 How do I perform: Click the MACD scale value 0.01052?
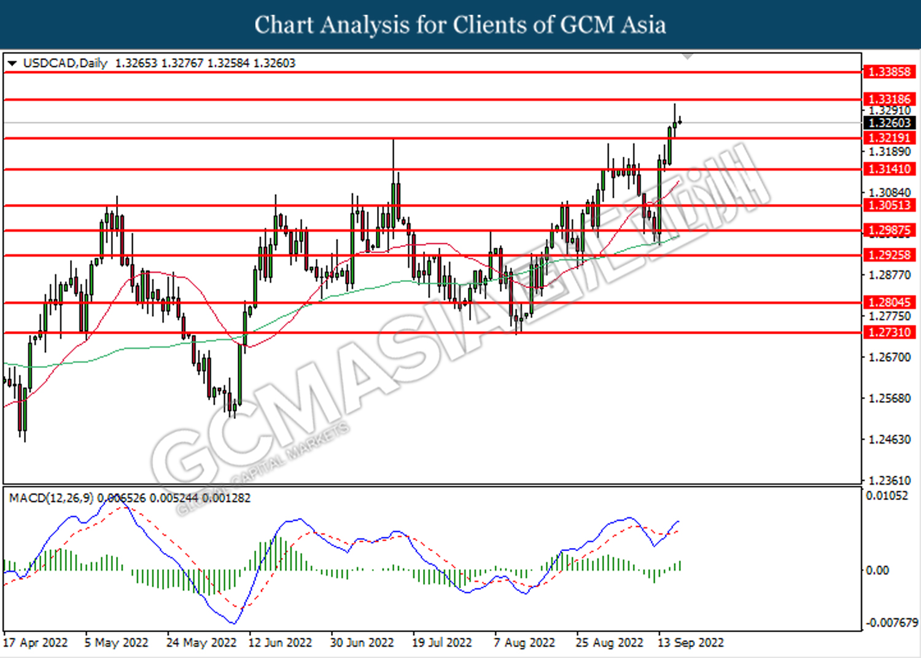pos(887,496)
